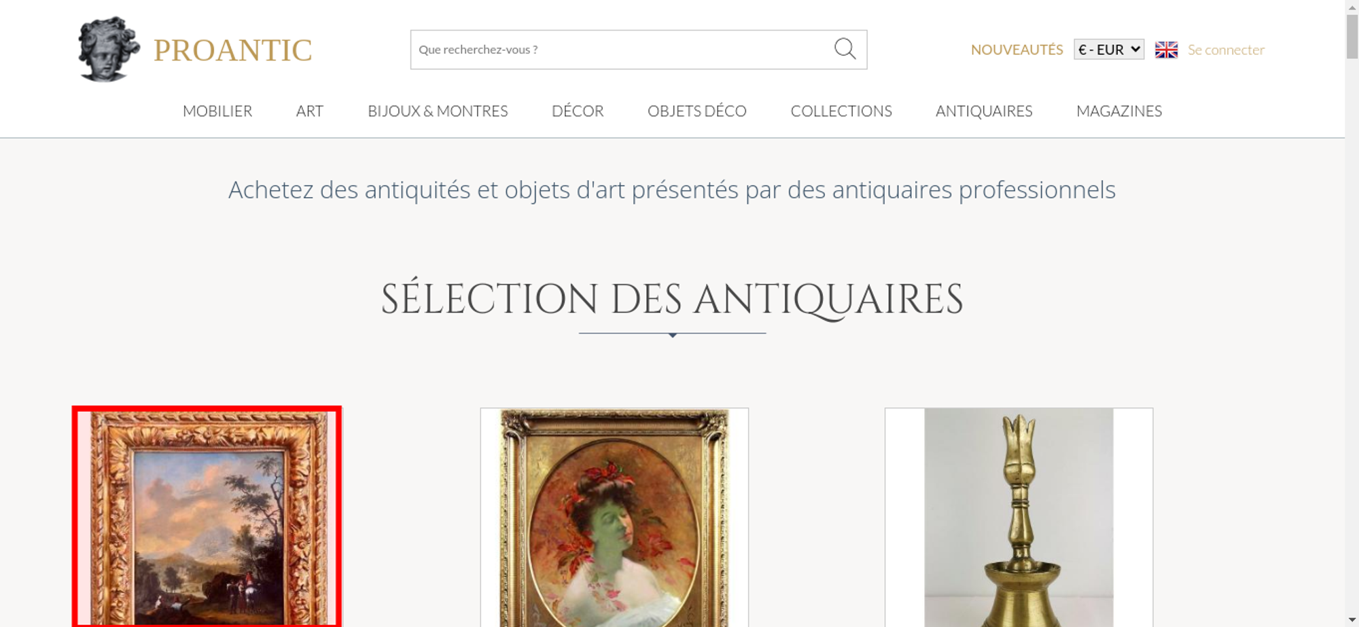Click the Proantic cherub head logo
This screenshot has height=627, width=1359.
coord(109,50)
